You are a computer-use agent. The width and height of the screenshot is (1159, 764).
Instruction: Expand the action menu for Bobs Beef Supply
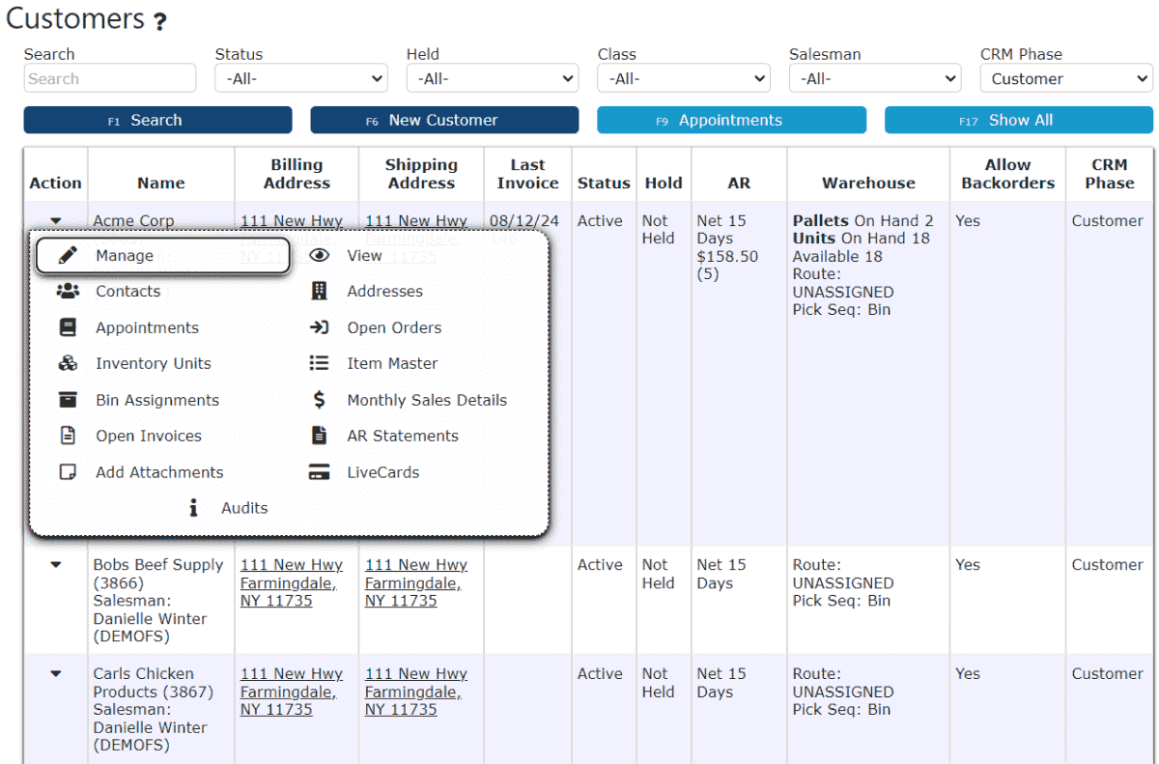(56, 564)
